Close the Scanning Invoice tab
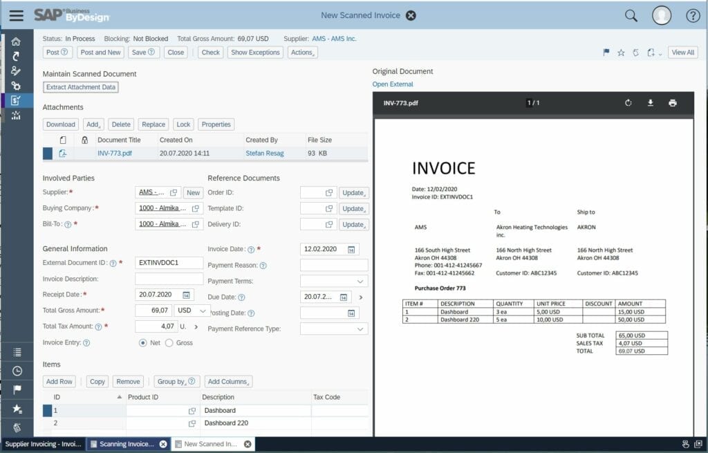 (x=163, y=444)
